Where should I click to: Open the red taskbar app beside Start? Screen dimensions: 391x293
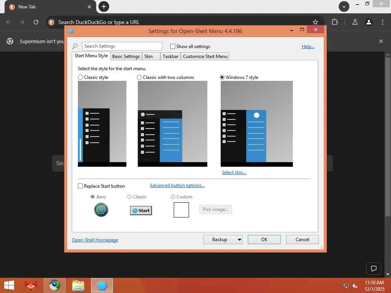31,285
